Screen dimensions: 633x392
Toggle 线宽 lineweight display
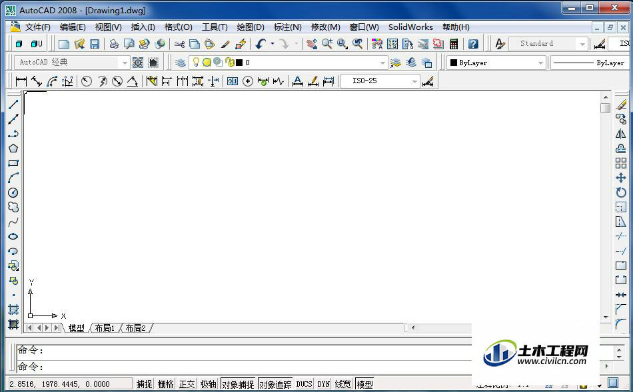point(342,384)
